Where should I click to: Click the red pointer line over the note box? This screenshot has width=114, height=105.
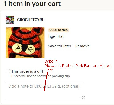click(x=46, y=82)
